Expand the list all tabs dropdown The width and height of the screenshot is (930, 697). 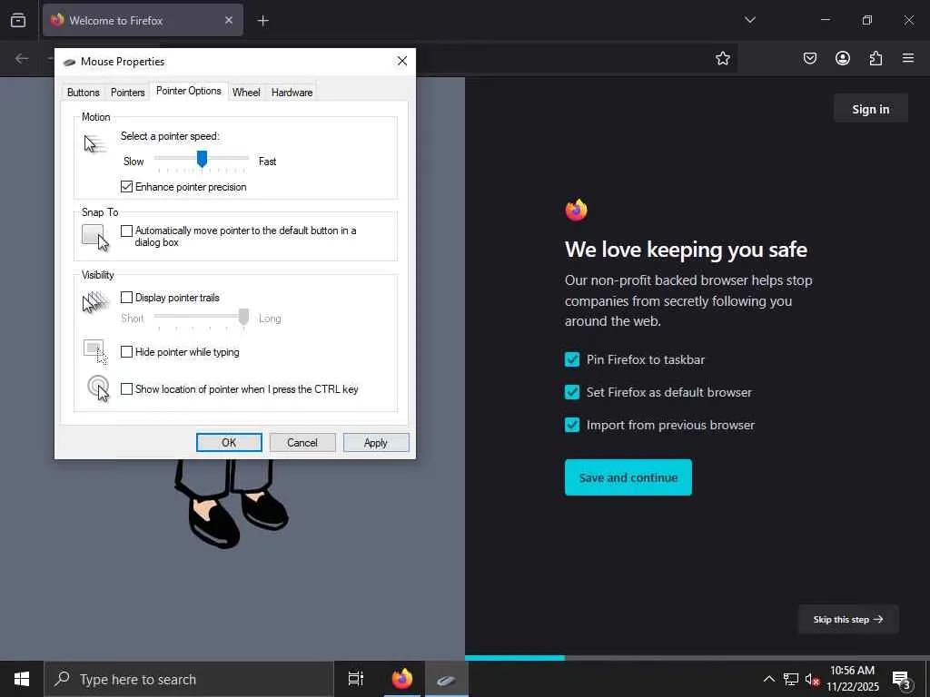750,20
